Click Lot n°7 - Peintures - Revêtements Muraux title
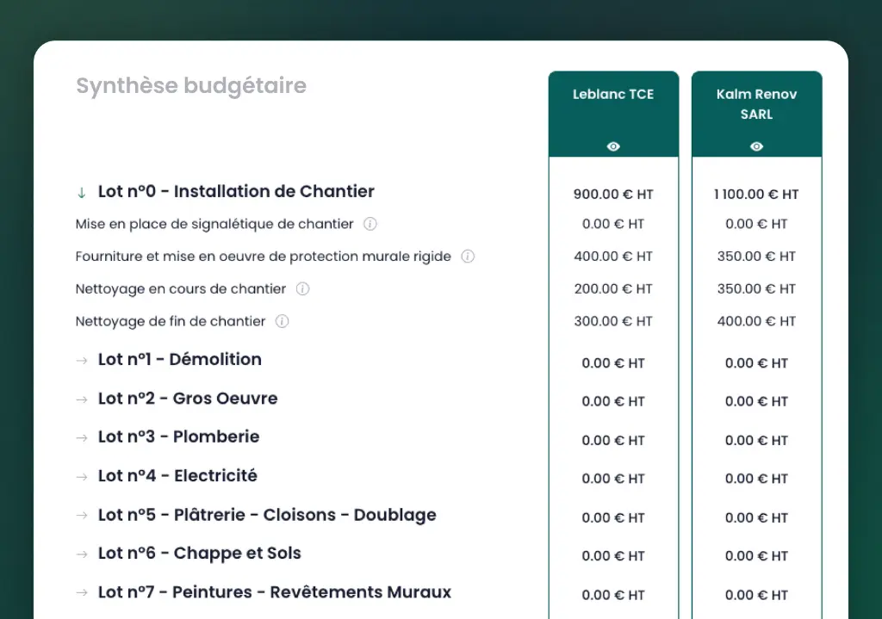 [x=274, y=592]
